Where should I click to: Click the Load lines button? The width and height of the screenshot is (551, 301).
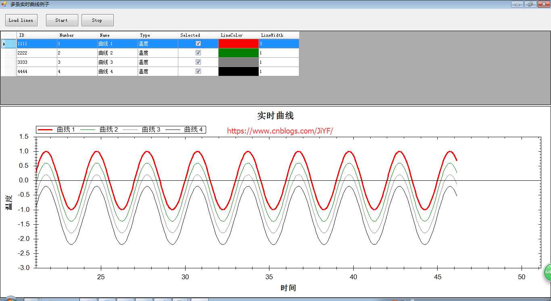pos(21,20)
